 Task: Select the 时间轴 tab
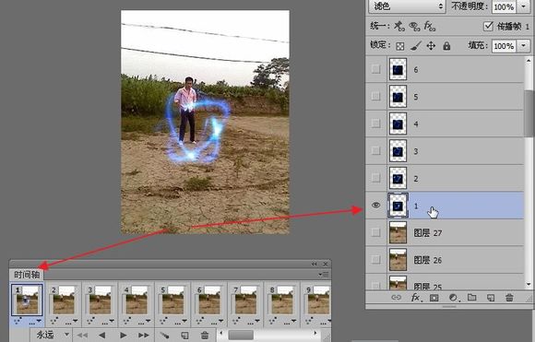point(27,275)
